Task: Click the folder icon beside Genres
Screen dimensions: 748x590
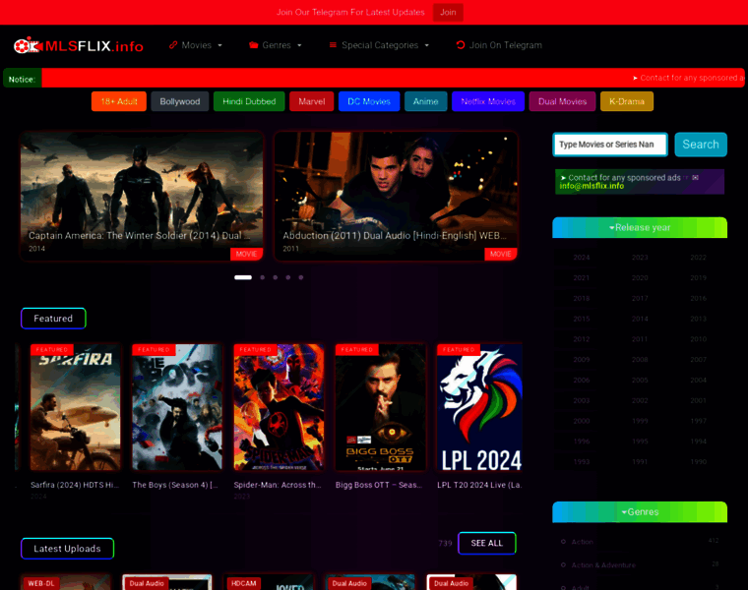Action: tap(253, 45)
